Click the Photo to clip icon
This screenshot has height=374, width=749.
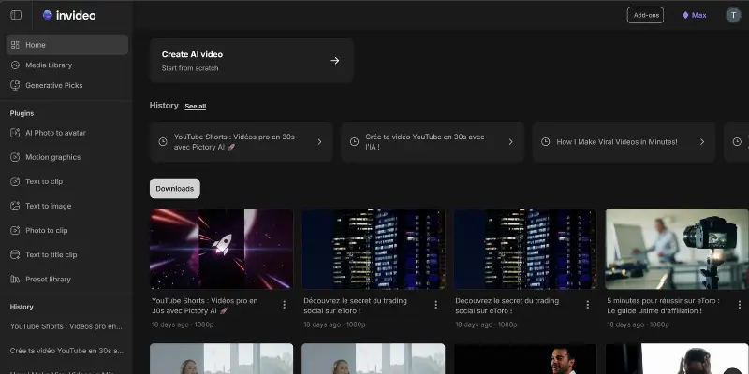tap(15, 230)
